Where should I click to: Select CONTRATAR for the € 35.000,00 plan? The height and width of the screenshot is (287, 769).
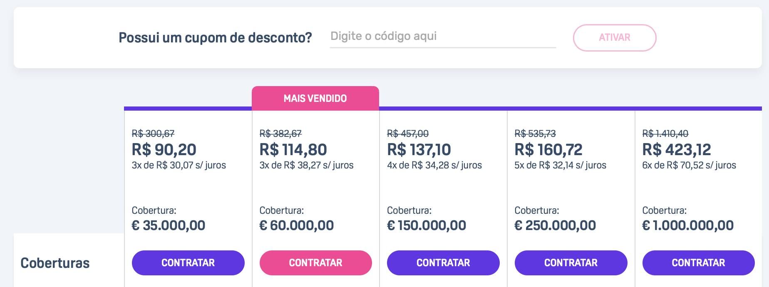[x=188, y=263]
